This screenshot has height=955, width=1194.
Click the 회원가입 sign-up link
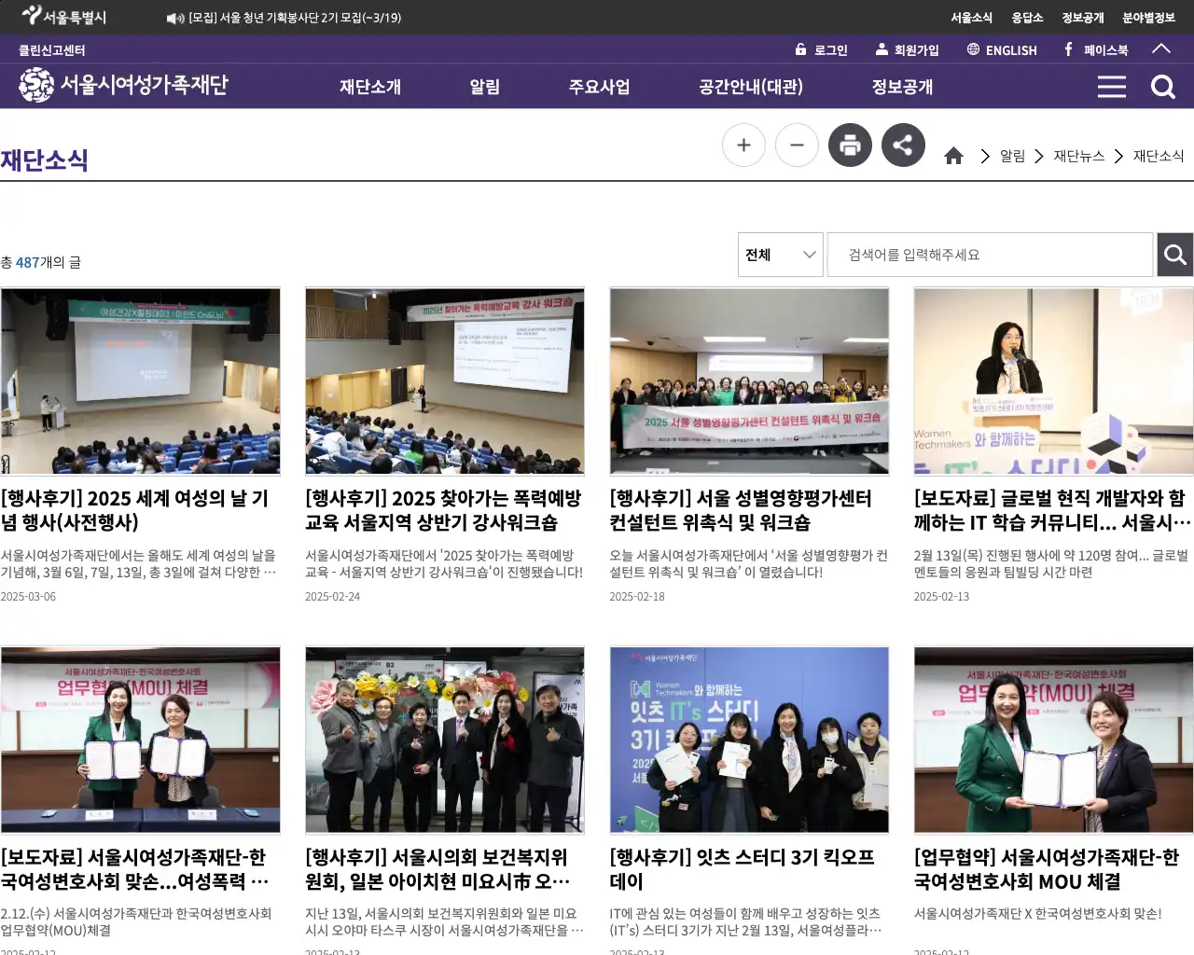(907, 50)
